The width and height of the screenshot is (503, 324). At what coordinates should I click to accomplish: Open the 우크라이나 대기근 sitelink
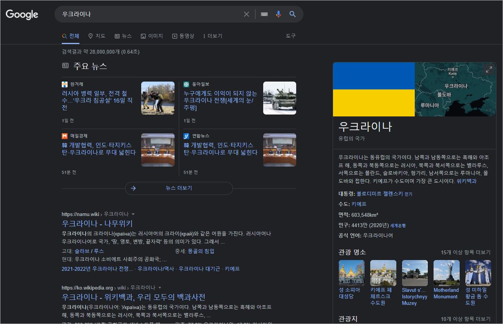[200, 269]
